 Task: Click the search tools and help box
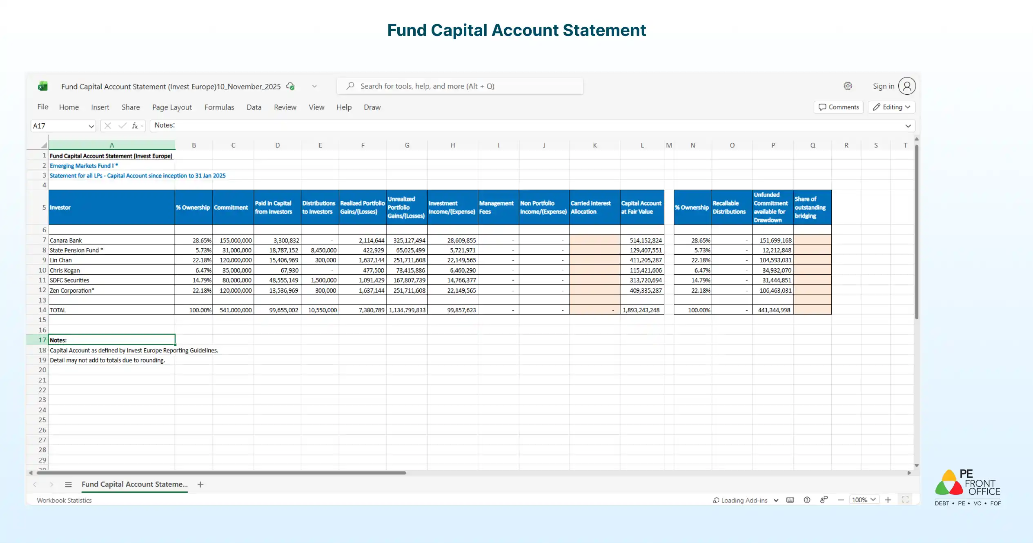point(460,86)
